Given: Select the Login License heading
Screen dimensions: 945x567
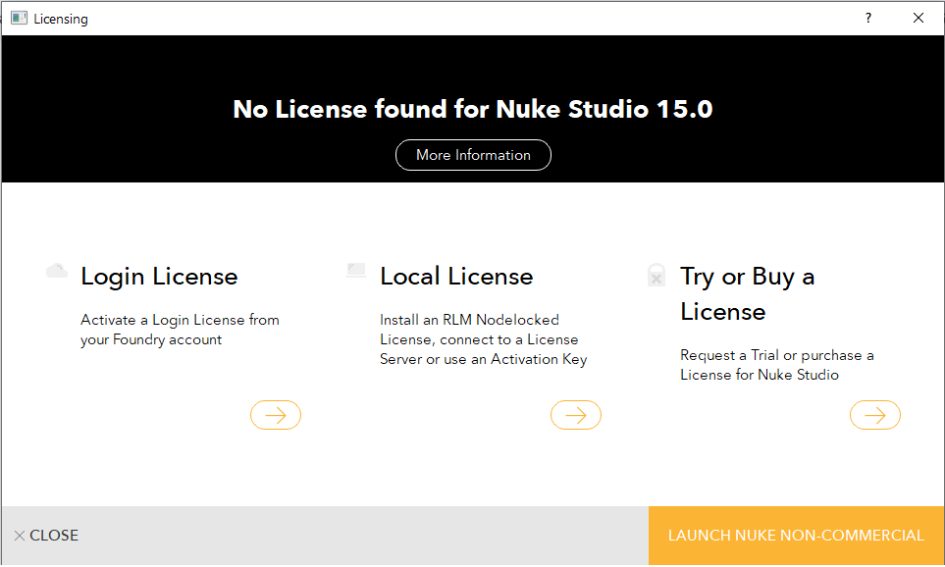Looking at the screenshot, I should point(159,277).
